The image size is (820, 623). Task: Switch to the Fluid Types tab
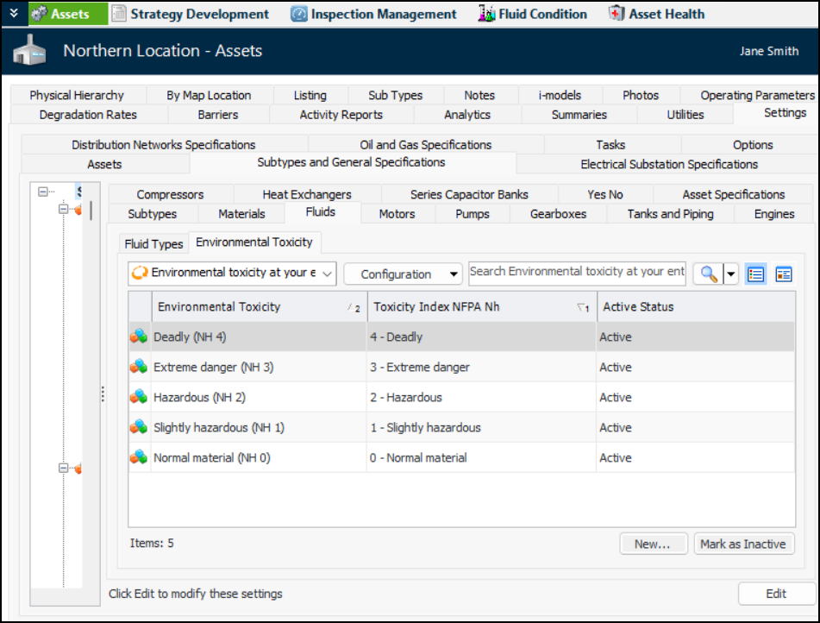tap(153, 244)
